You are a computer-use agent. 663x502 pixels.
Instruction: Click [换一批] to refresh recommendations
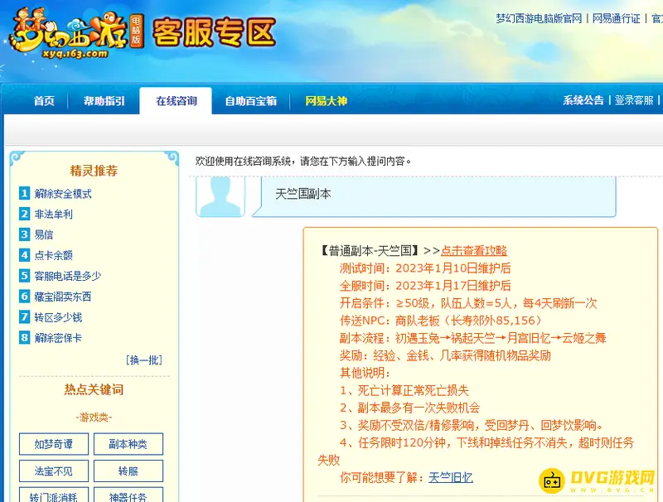coord(144,360)
